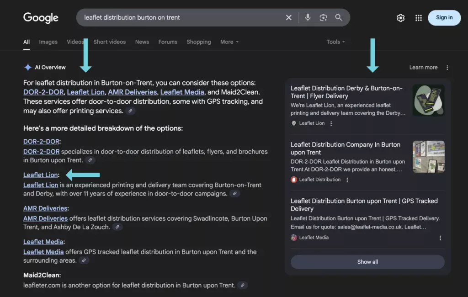Click the citation link icon after the DOR-2-DOR description
468x297 pixels.
pos(90,160)
